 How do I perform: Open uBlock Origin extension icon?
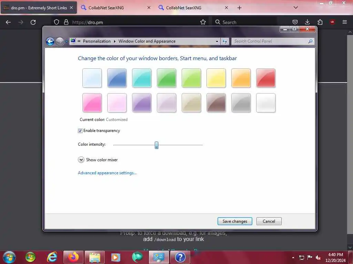pos(332,22)
